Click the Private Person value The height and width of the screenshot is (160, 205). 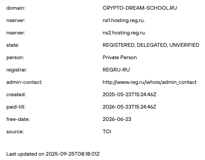[x=120, y=57]
